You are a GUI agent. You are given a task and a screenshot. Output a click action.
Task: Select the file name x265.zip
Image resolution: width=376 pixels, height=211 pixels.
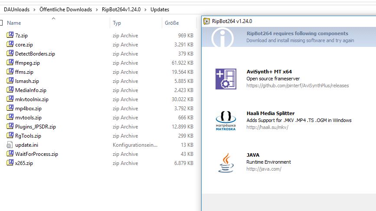coord(24,163)
